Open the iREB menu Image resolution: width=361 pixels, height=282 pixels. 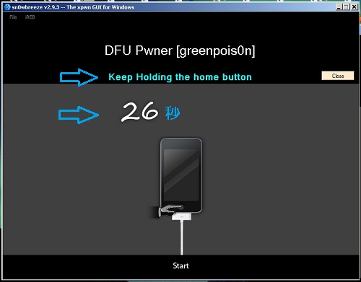pyautogui.click(x=30, y=17)
